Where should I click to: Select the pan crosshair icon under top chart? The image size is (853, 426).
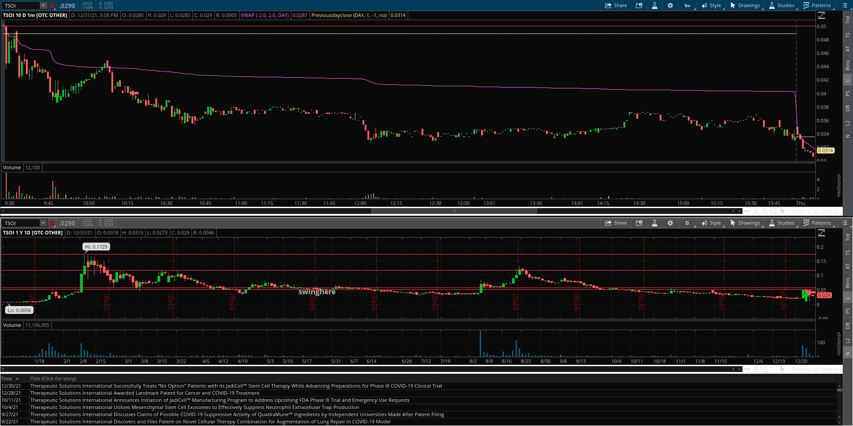tap(756, 211)
